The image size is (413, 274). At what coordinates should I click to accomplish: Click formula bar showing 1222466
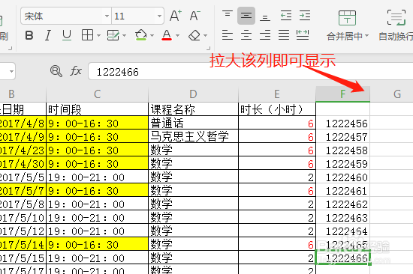[x=250, y=71]
